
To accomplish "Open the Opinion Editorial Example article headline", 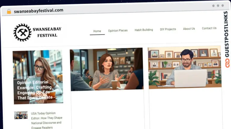I will 35,90.
